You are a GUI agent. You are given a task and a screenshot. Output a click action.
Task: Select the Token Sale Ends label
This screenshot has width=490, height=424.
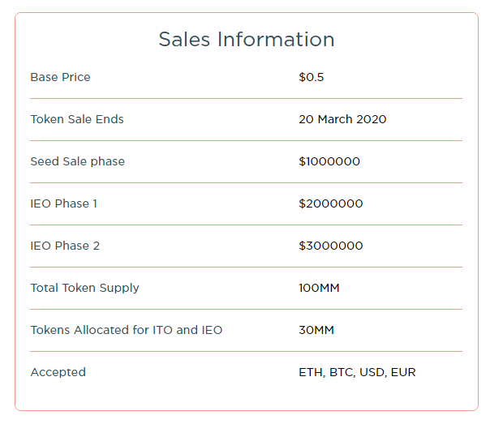pyautogui.click(x=77, y=119)
